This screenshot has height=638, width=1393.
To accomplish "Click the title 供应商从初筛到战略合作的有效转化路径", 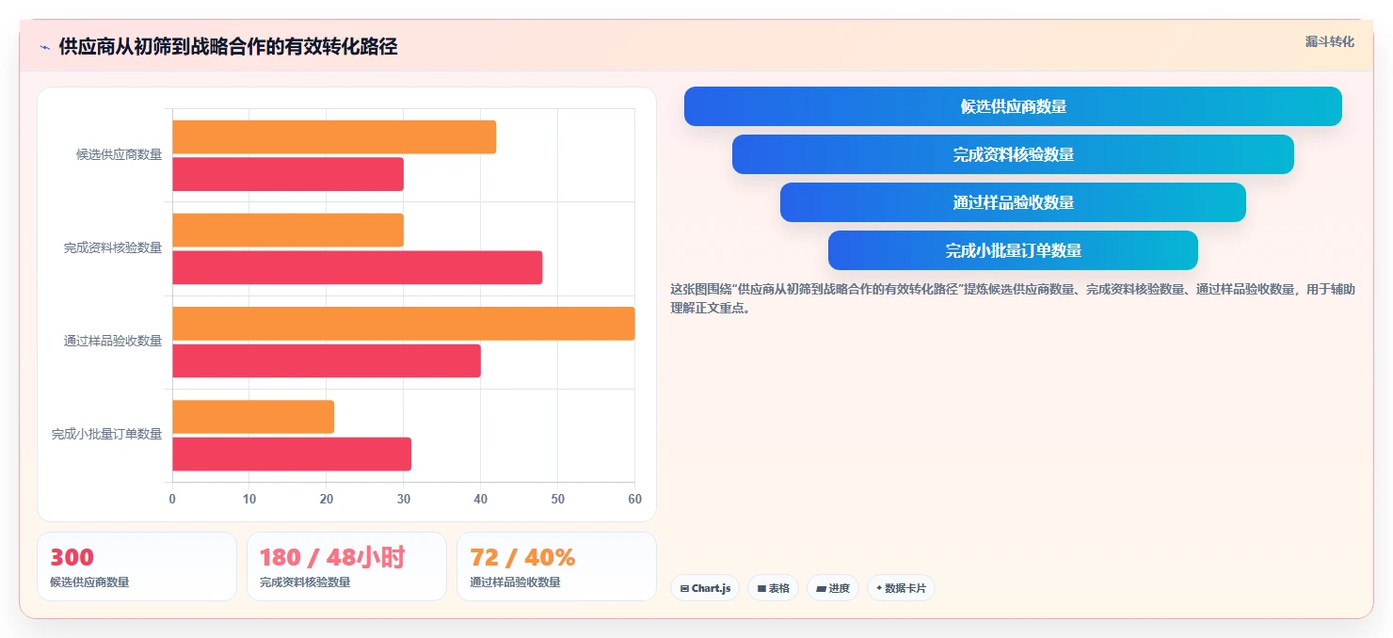I will pos(228,47).
